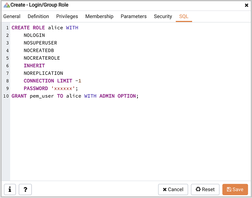Click the INHERIT keyword

click(x=34, y=66)
